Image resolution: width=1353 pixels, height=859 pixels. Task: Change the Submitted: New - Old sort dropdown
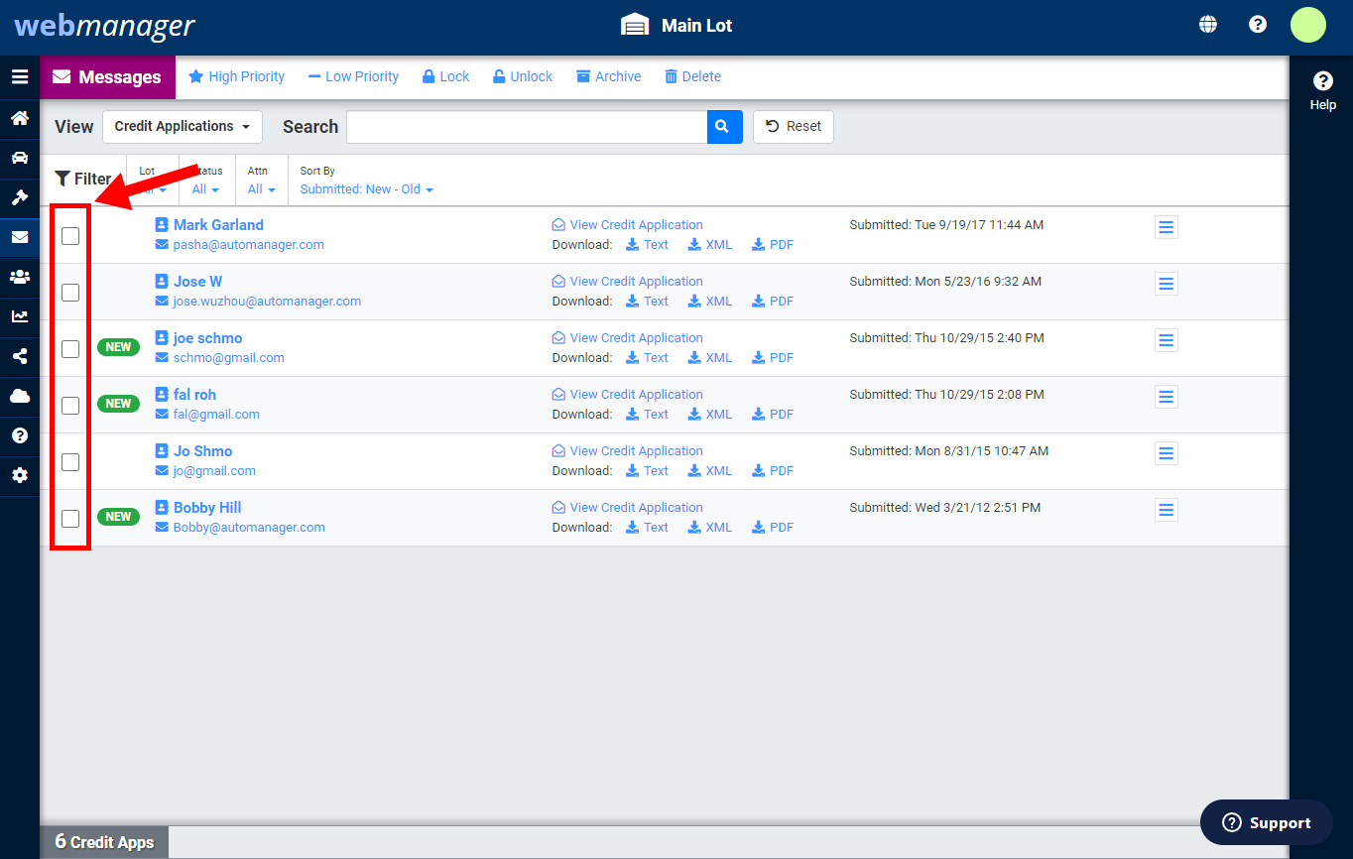tap(366, 187)
